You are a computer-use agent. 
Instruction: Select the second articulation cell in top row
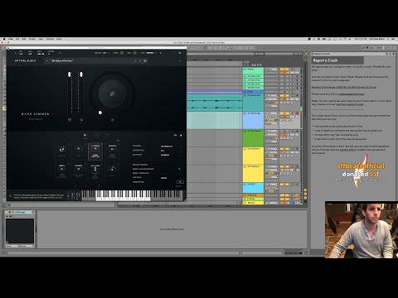coord(79,151)
